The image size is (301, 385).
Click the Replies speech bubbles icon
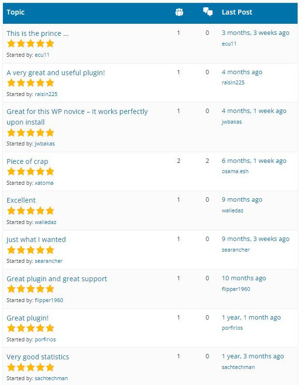click(208, 12)
